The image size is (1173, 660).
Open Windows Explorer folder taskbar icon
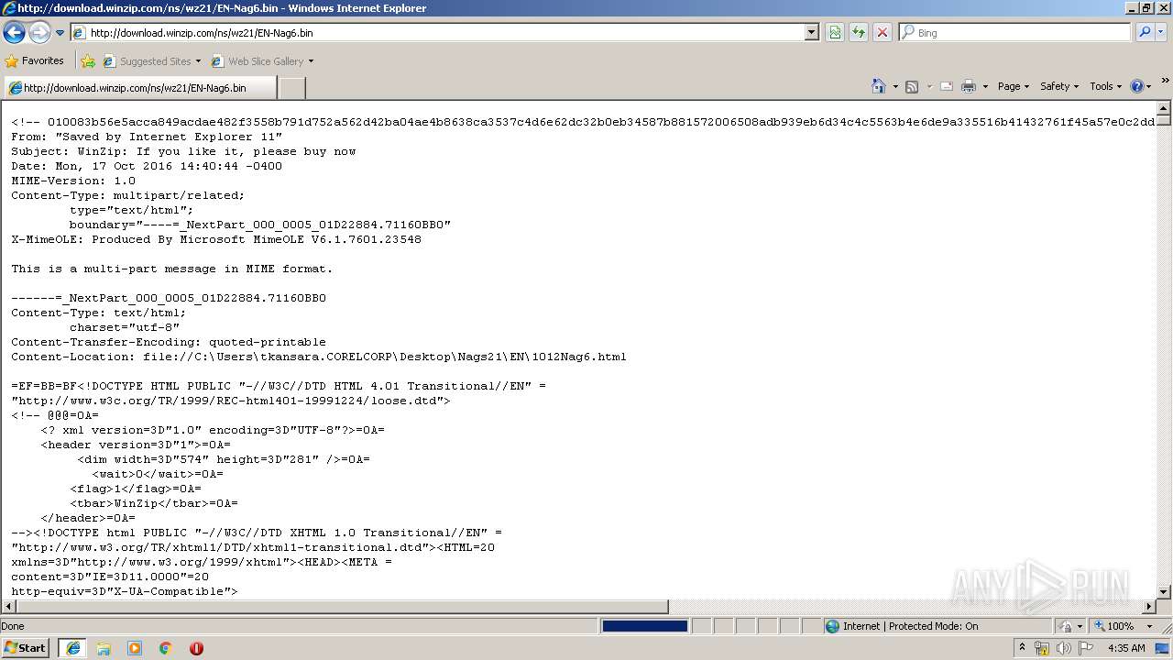pyautogui.click(x=104, y=648)
